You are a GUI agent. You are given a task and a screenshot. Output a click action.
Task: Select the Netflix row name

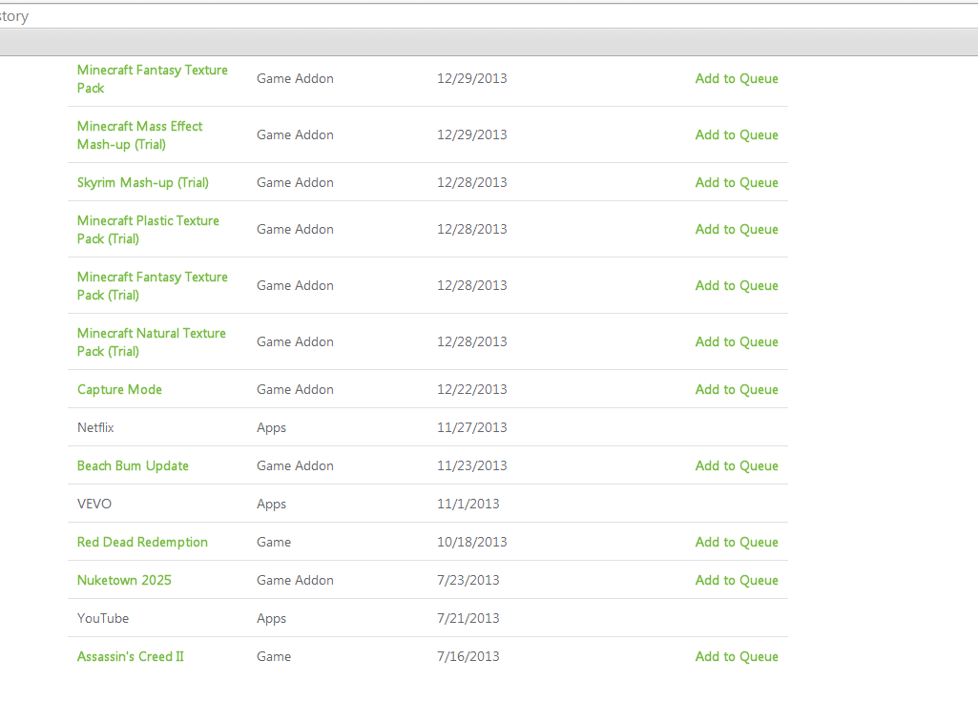95,427
